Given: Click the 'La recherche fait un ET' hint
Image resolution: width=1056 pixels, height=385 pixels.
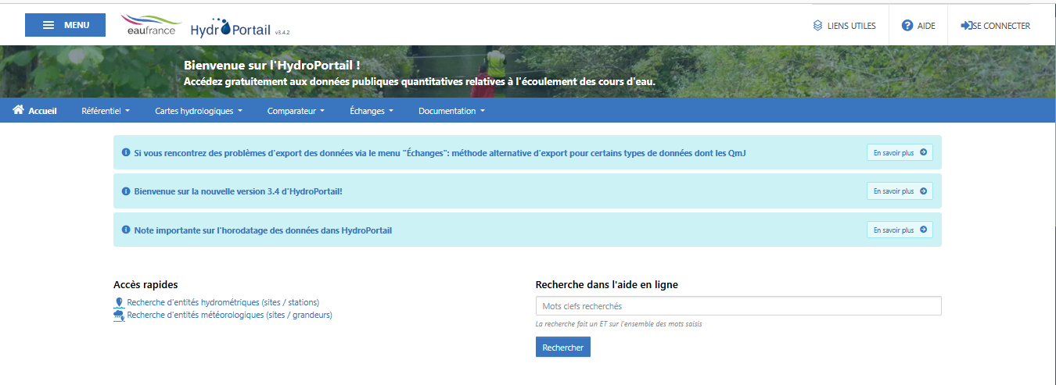Looking at the screenshot, I should (x=619, y=323).
